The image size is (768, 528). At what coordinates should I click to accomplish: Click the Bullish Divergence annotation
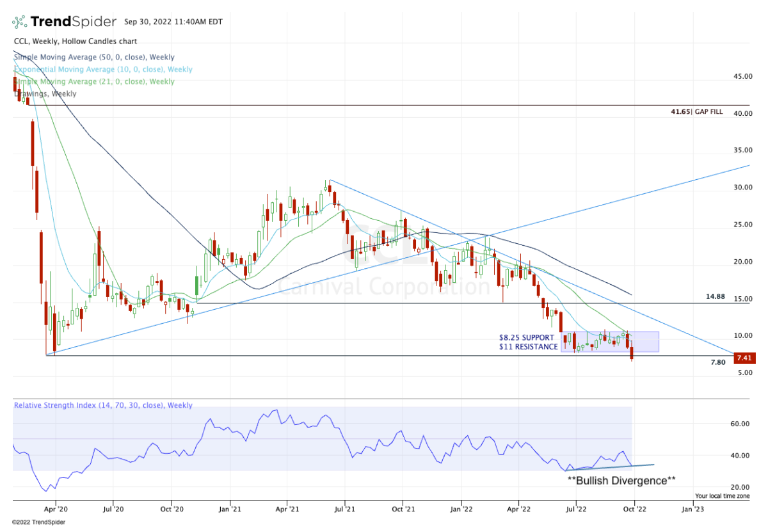621,479
